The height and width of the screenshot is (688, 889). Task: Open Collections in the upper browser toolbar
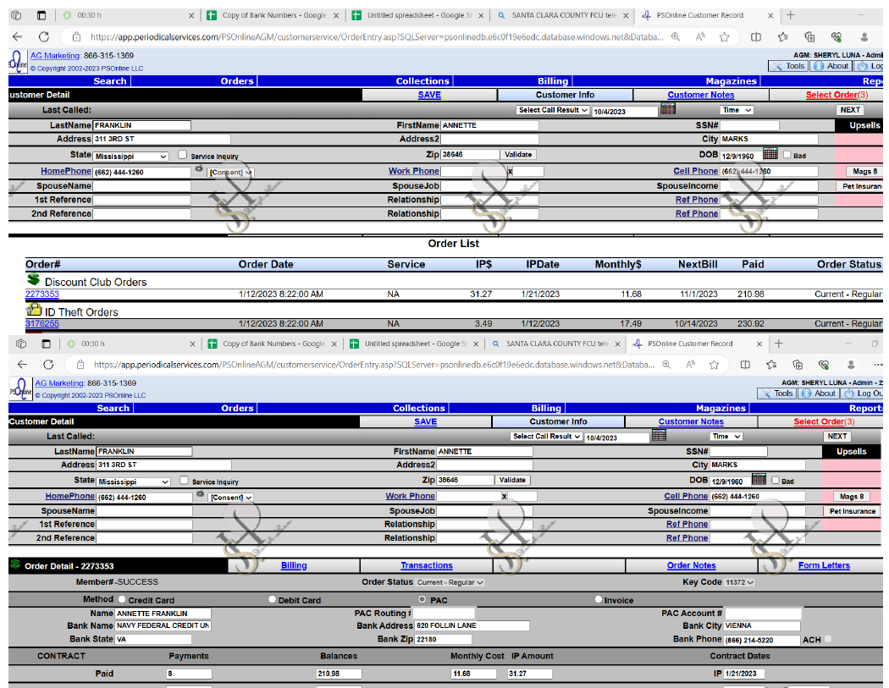tap(809, 37)
